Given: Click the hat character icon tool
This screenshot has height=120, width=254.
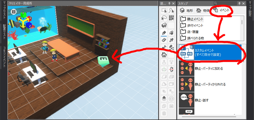Looking at the screenshot, I should [x=164, y=99].
